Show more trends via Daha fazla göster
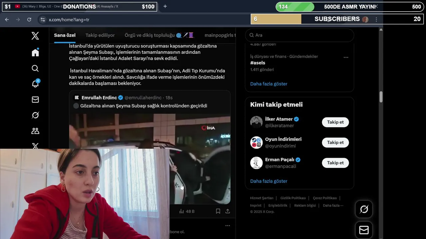 (269, 84)
